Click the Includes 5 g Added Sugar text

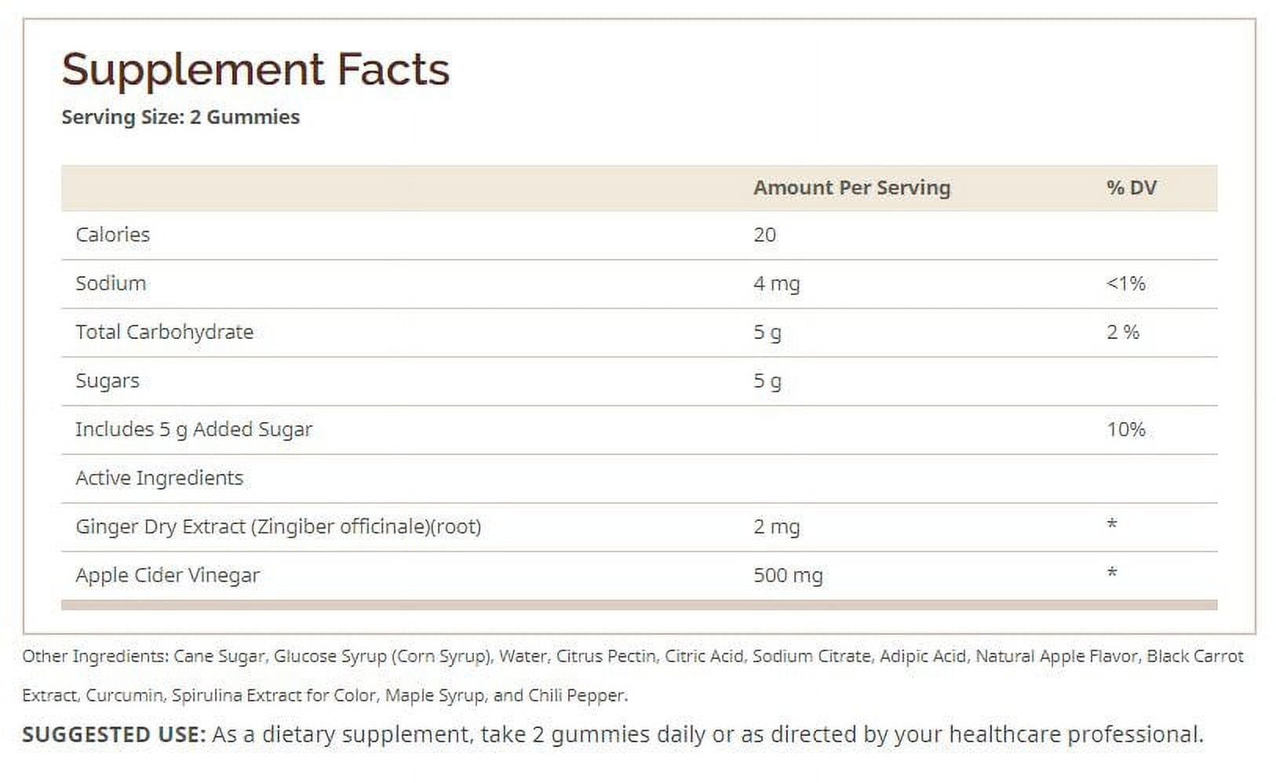point(193,429)
